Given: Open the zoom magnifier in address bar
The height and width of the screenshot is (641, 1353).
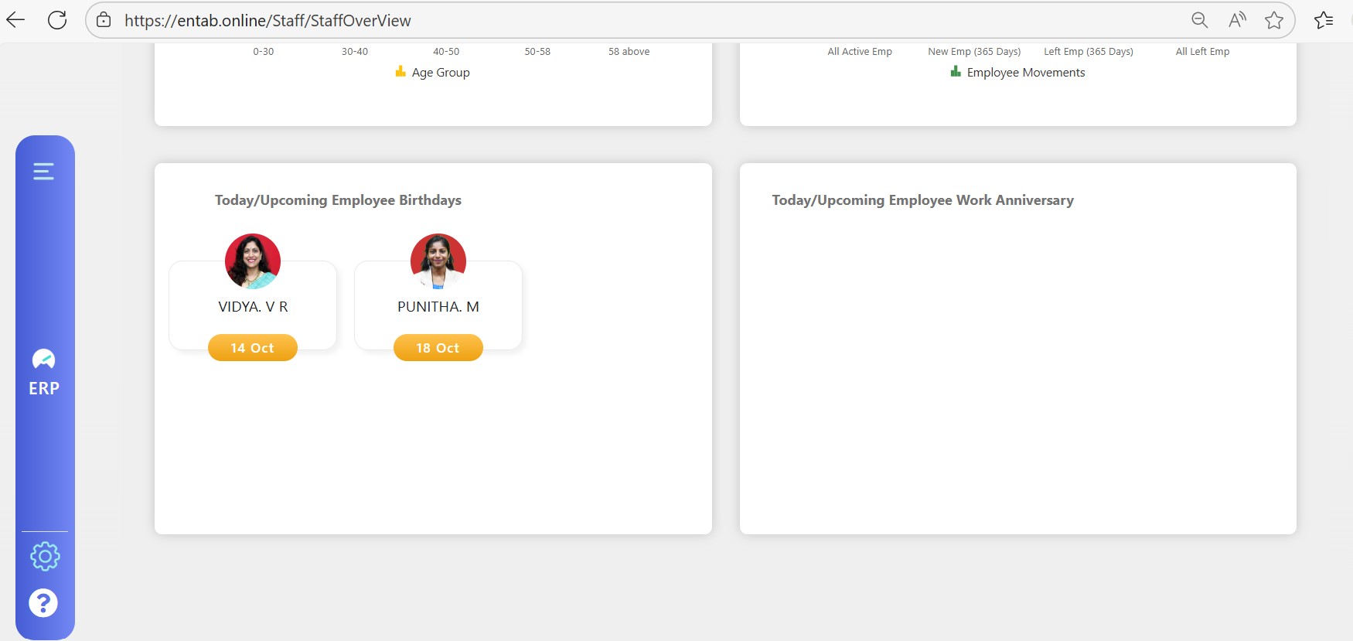Looking at the screenshot, I should [1199, 20].
